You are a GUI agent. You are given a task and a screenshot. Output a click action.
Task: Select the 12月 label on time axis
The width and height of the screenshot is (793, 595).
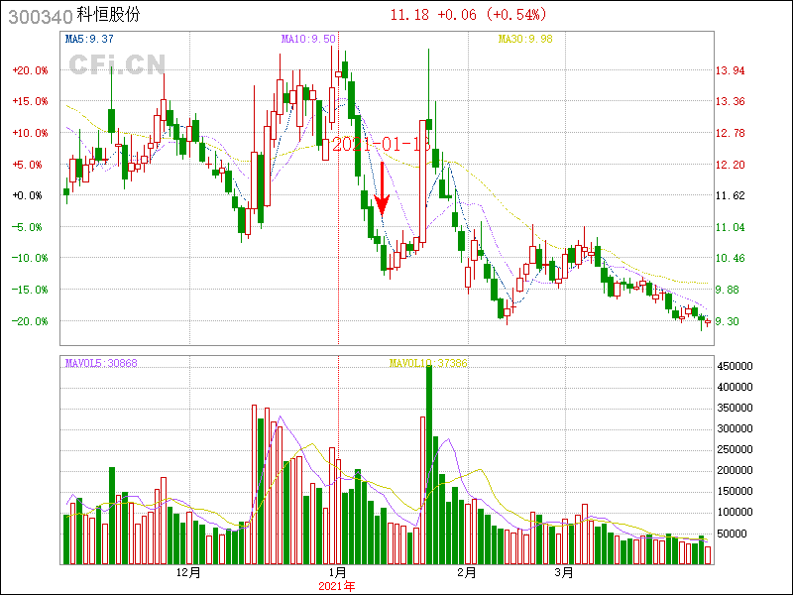click(x=188, y=572)
